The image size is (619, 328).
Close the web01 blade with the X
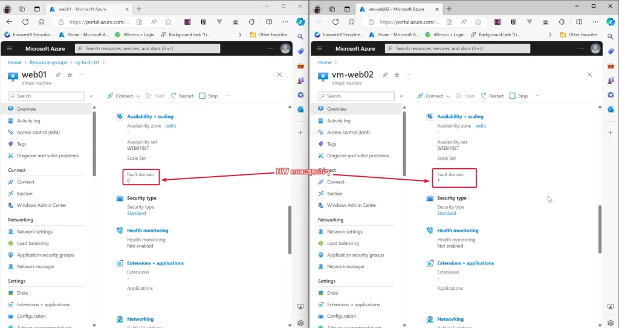pos(279,74)
